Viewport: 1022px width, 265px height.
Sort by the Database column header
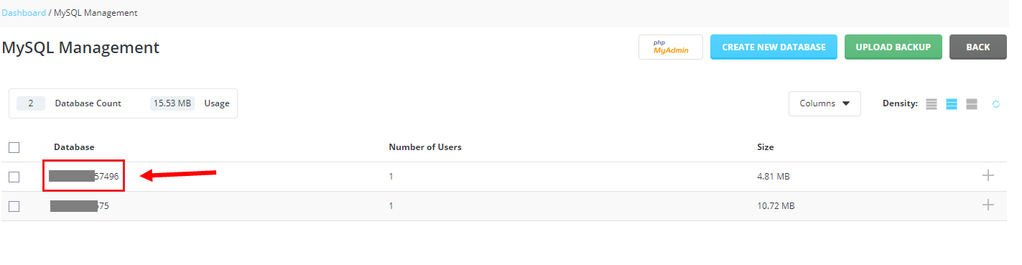point(74,147)
